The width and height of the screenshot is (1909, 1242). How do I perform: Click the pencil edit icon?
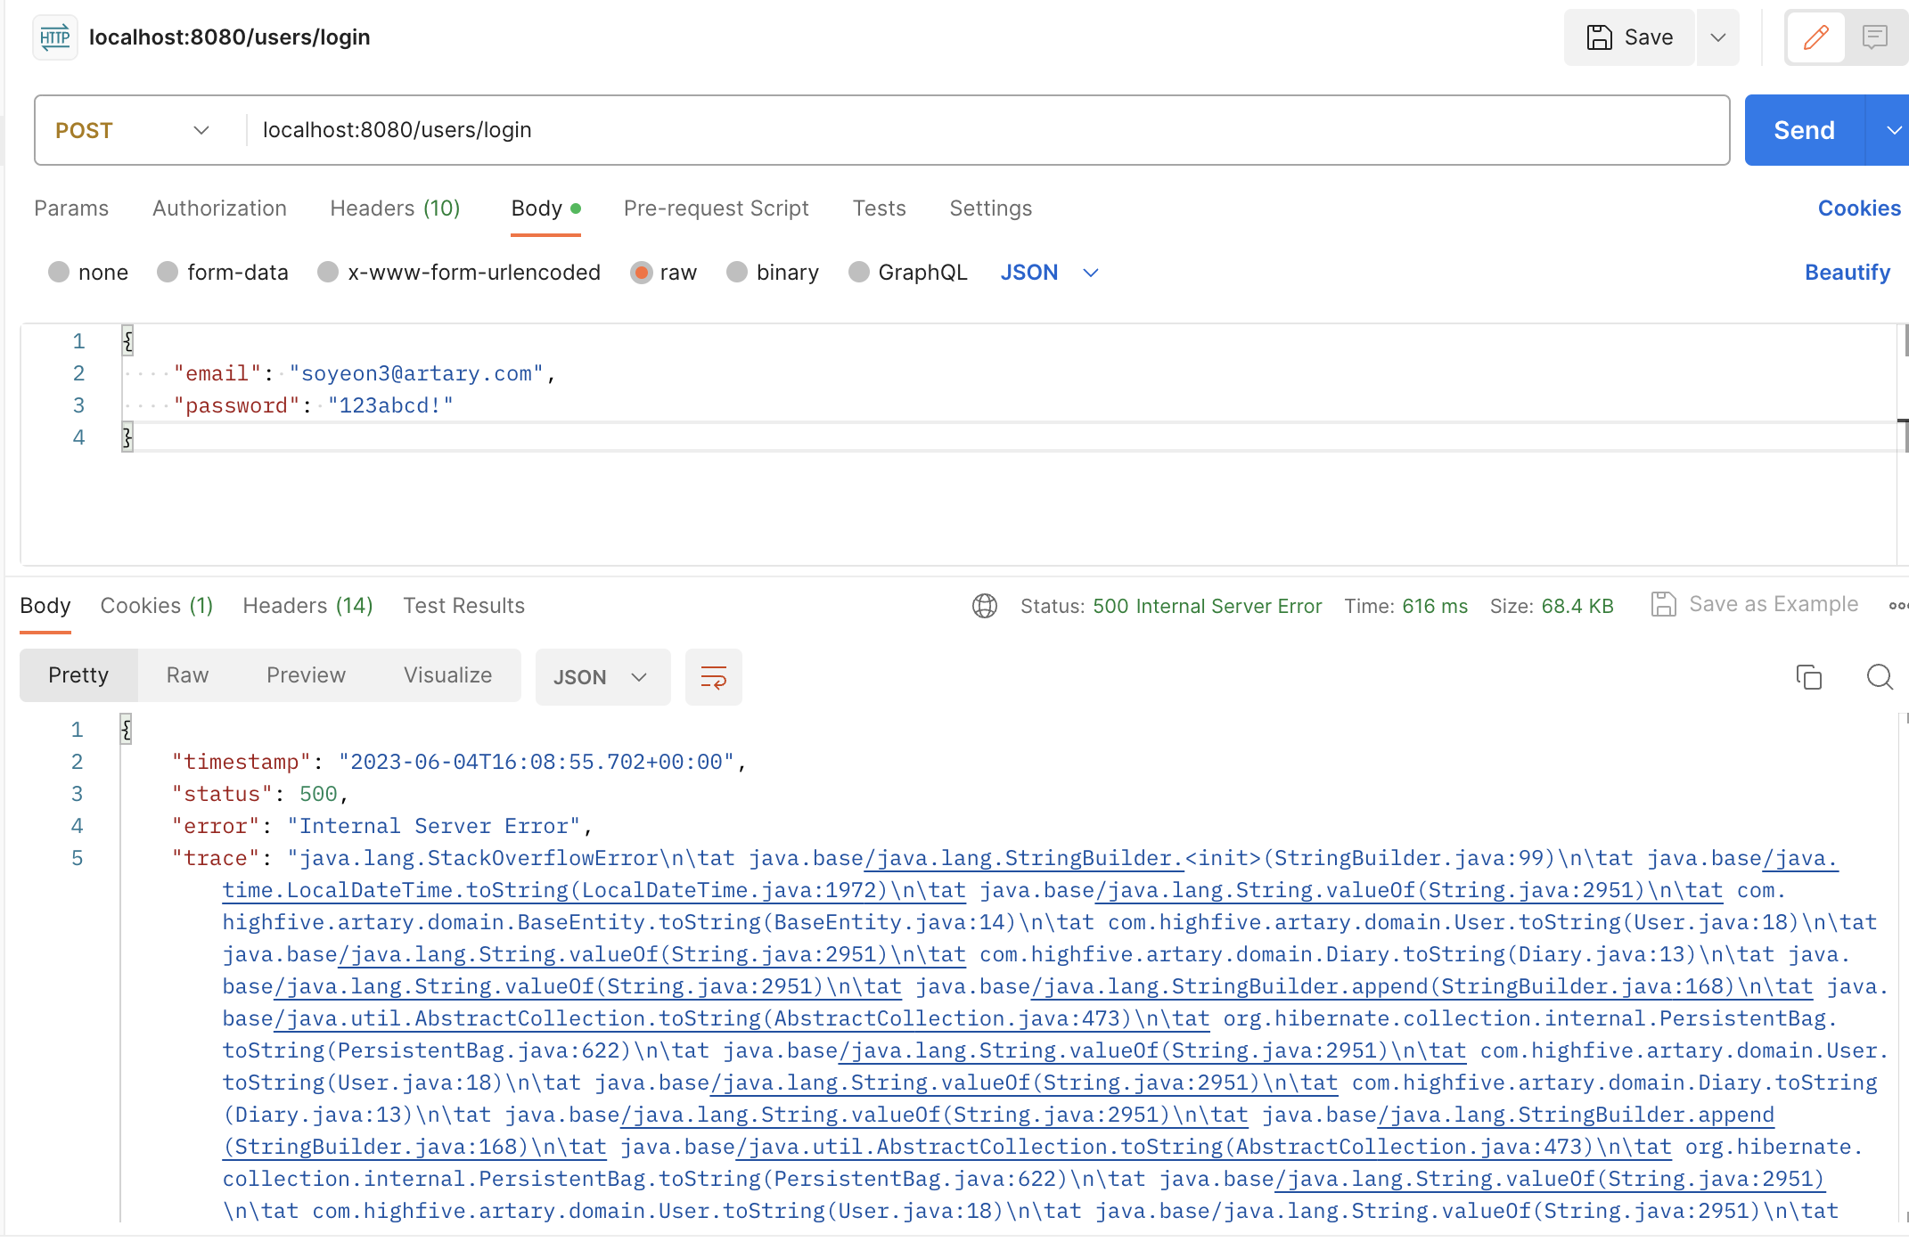click(x=1815, y=37)
